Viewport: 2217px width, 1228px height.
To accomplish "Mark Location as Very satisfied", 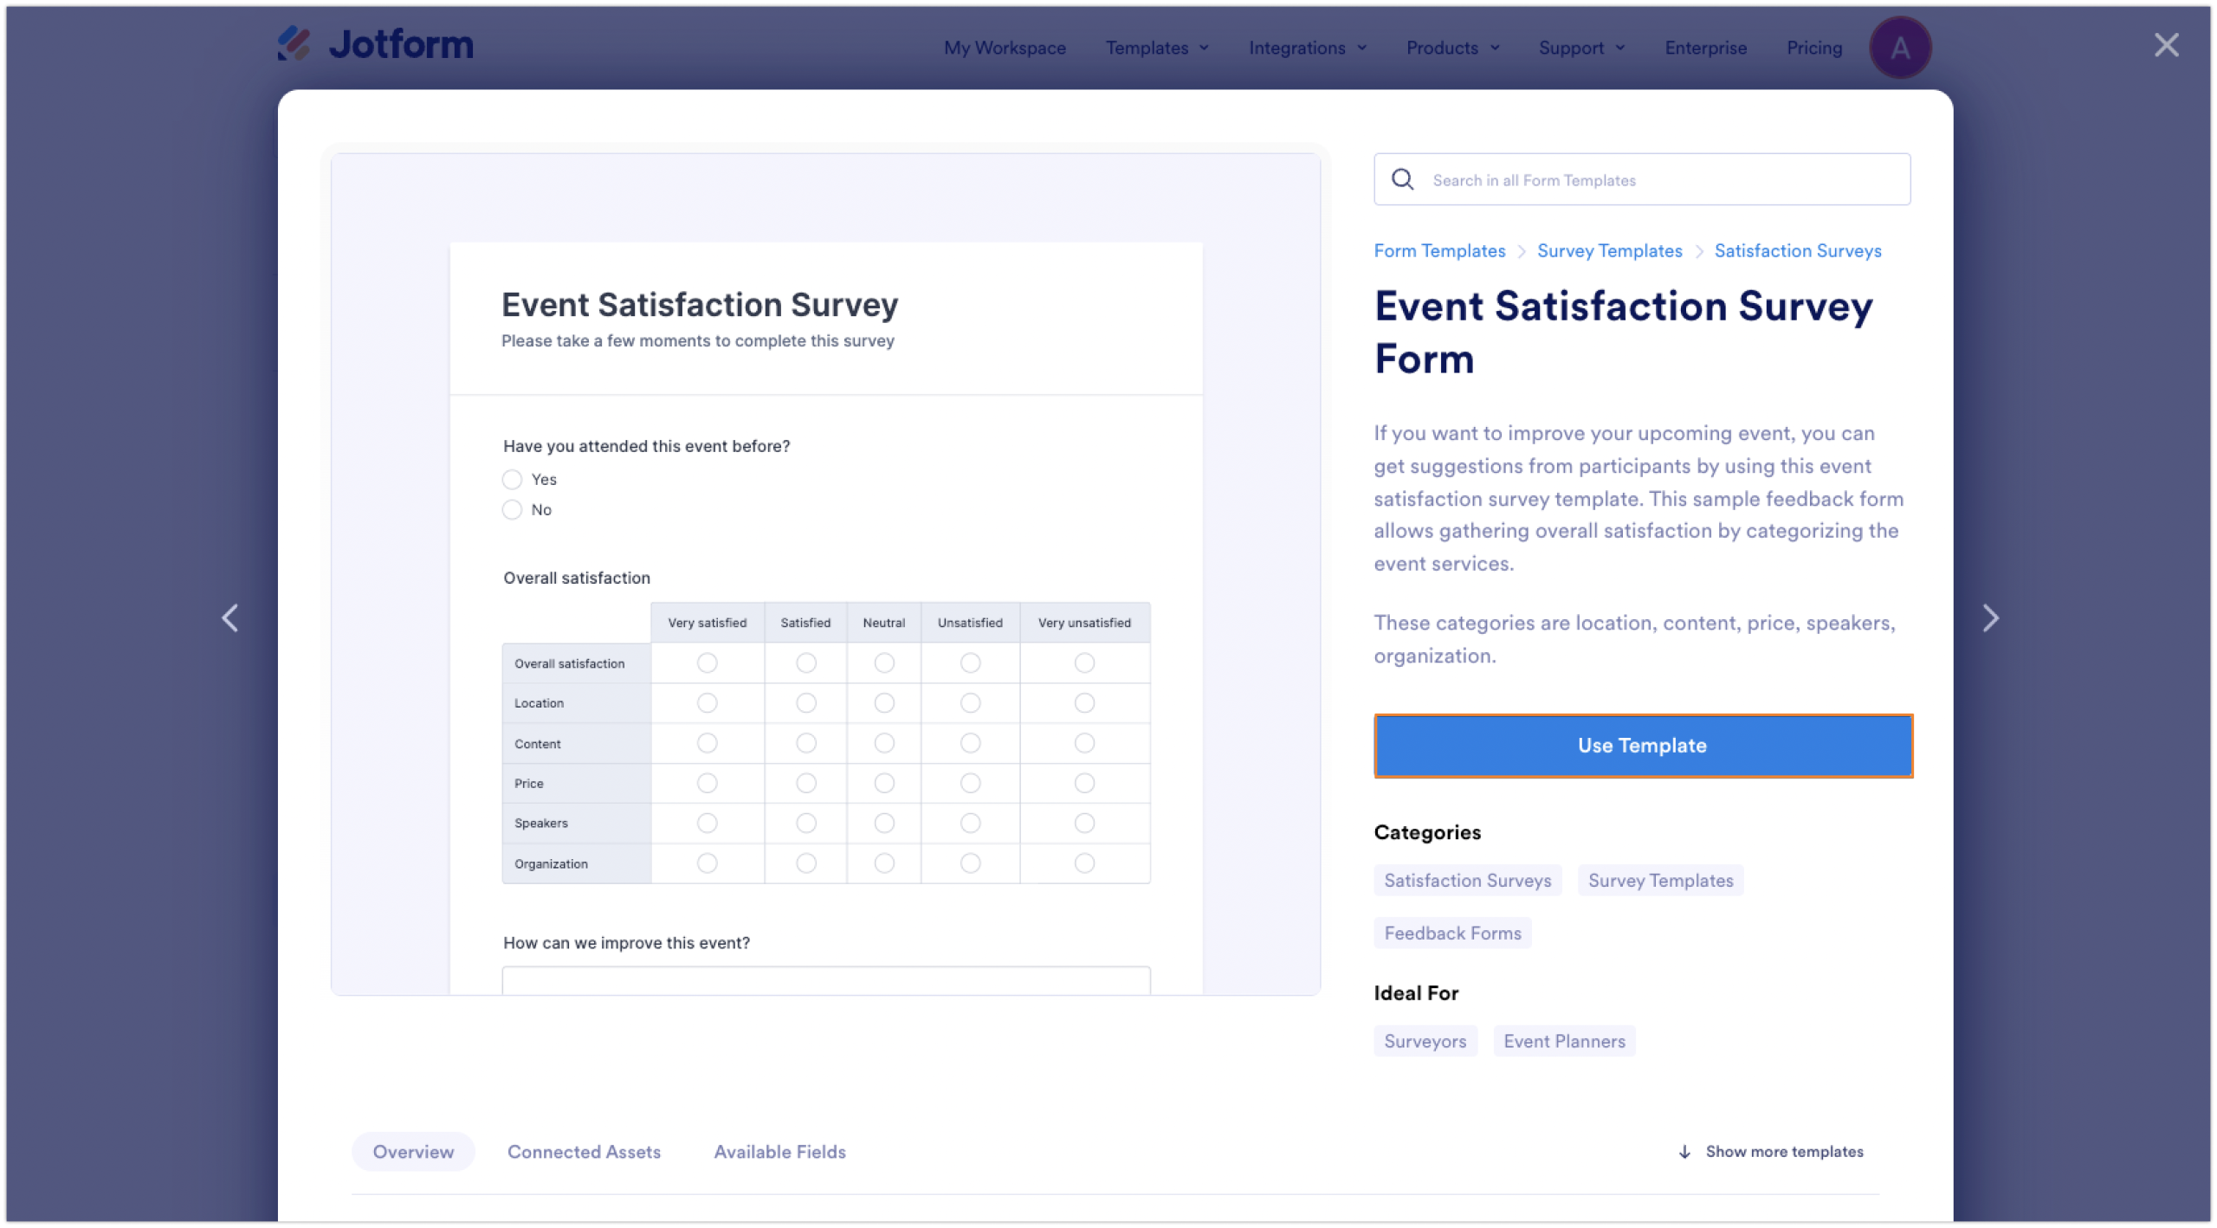I will pyautogui.click(x=708, y=703).
